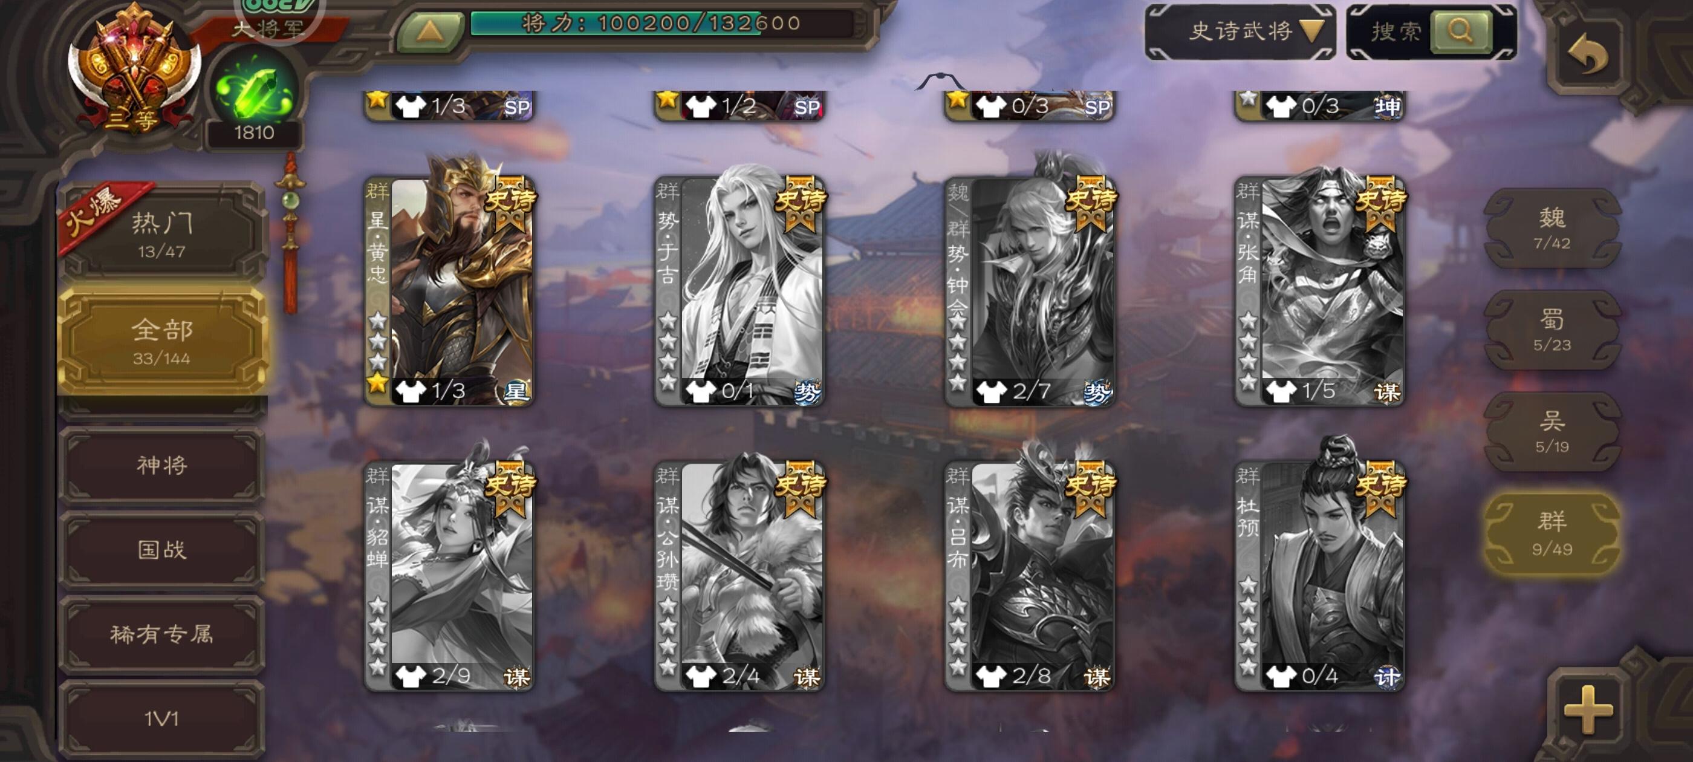1693x762 pixels.
Task: Select the 吴 faction filter
Action: 1552,431
